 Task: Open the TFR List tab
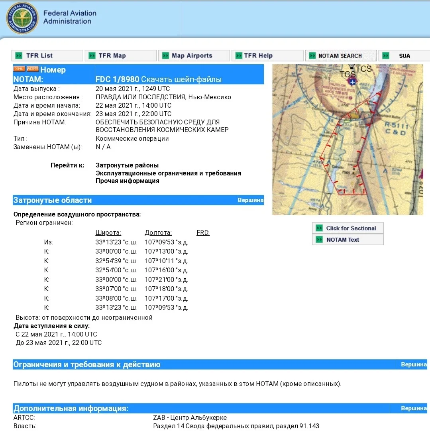[x=47, y=55]
